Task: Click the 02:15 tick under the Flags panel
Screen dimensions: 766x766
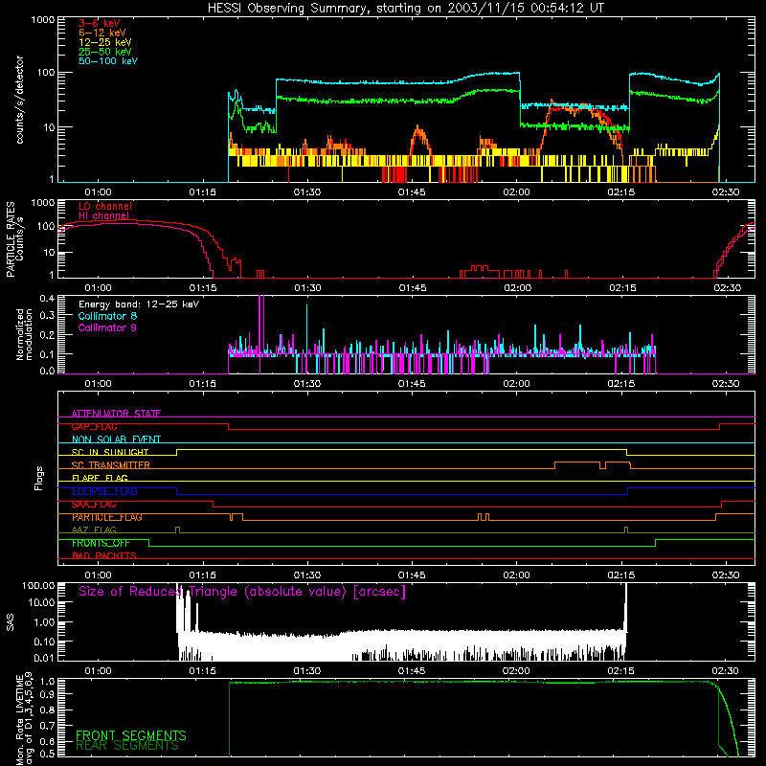Action: tap(620, 575)
